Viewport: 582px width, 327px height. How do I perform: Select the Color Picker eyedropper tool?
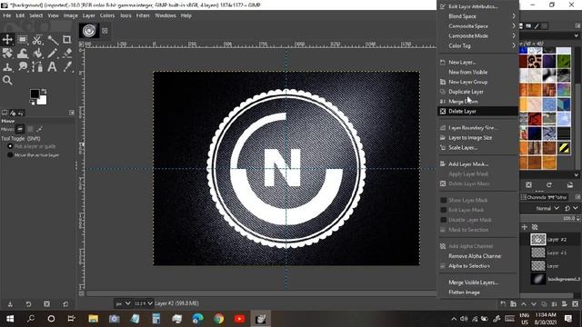coord(67,66)
